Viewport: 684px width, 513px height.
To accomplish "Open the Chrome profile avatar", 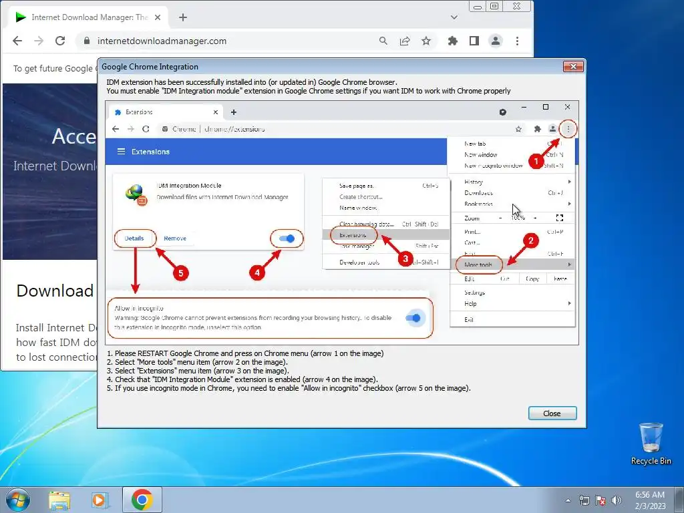I will coord(496,41).
